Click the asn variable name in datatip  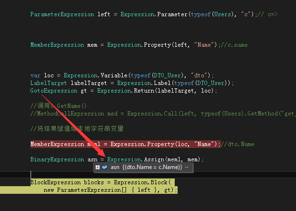[x=115, y=167]
